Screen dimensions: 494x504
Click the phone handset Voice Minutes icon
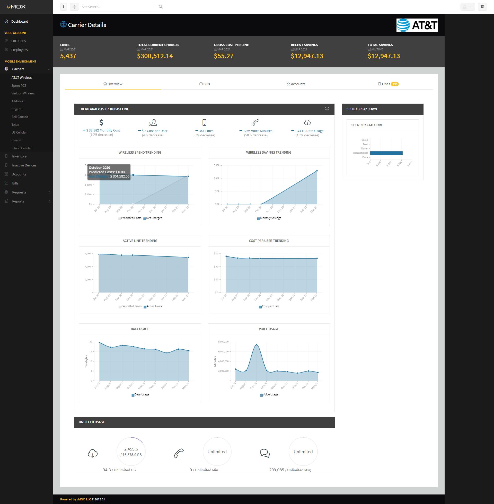(256, 122)
